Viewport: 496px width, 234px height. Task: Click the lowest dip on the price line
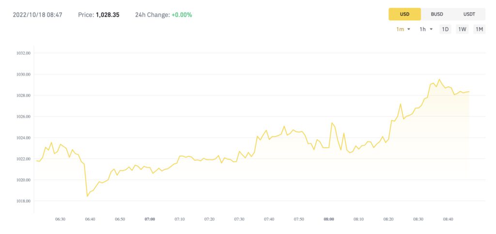pos(87,196)
